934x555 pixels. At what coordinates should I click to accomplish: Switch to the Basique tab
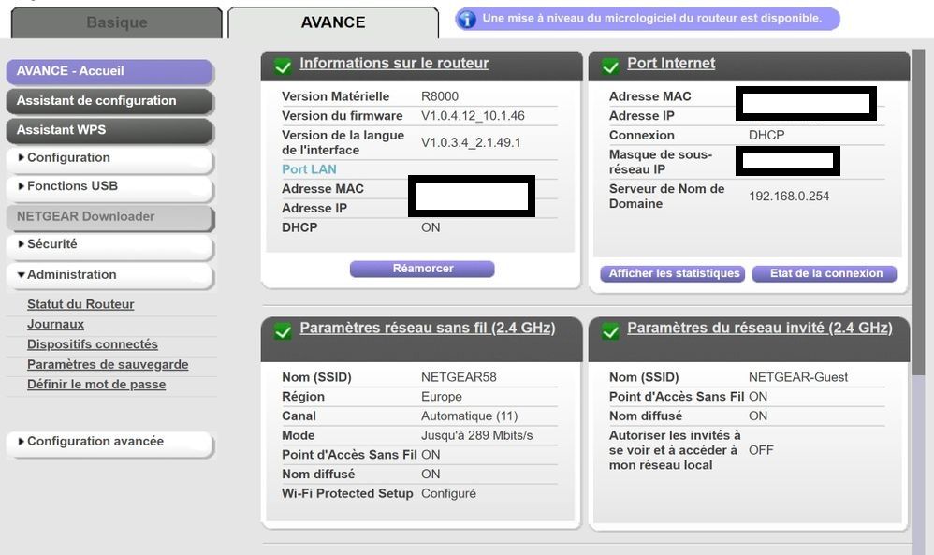[x=117, y=22]
